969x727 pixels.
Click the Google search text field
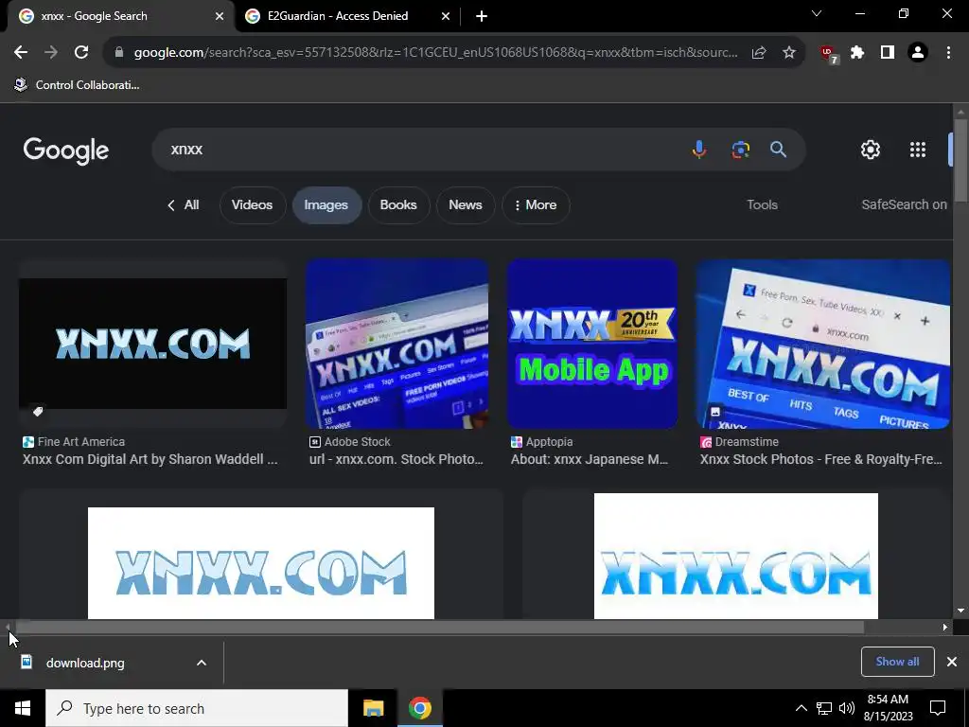(420, 149)
